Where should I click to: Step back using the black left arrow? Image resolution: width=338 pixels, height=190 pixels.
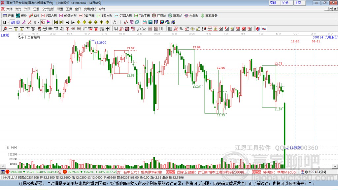tap(67, 22)
